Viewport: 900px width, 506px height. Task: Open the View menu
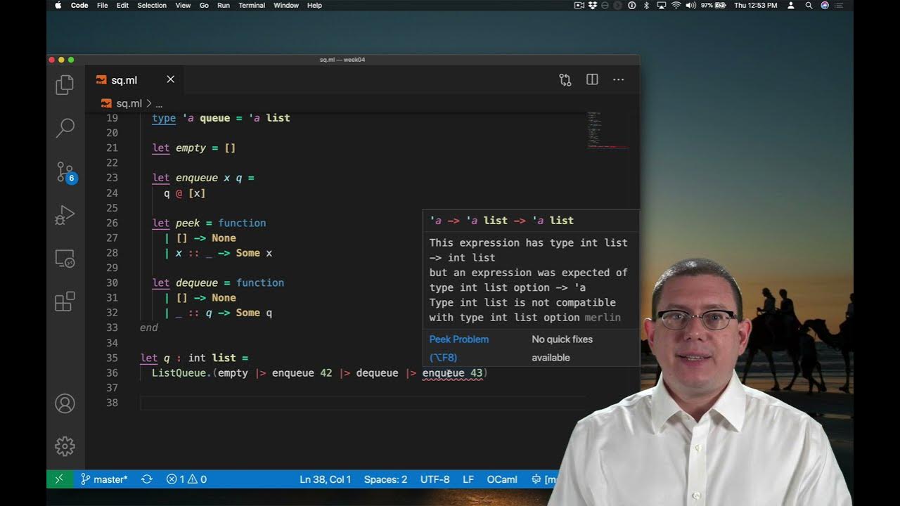183,5
